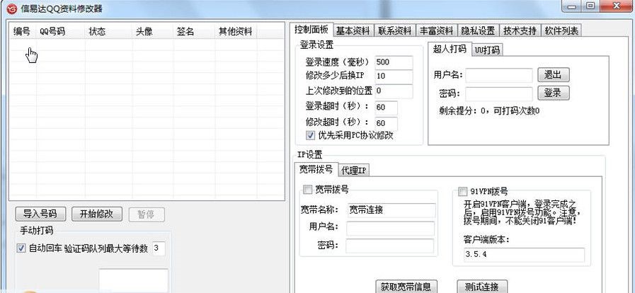Click the 登录 button beside 密码

[x=553, y=93]
